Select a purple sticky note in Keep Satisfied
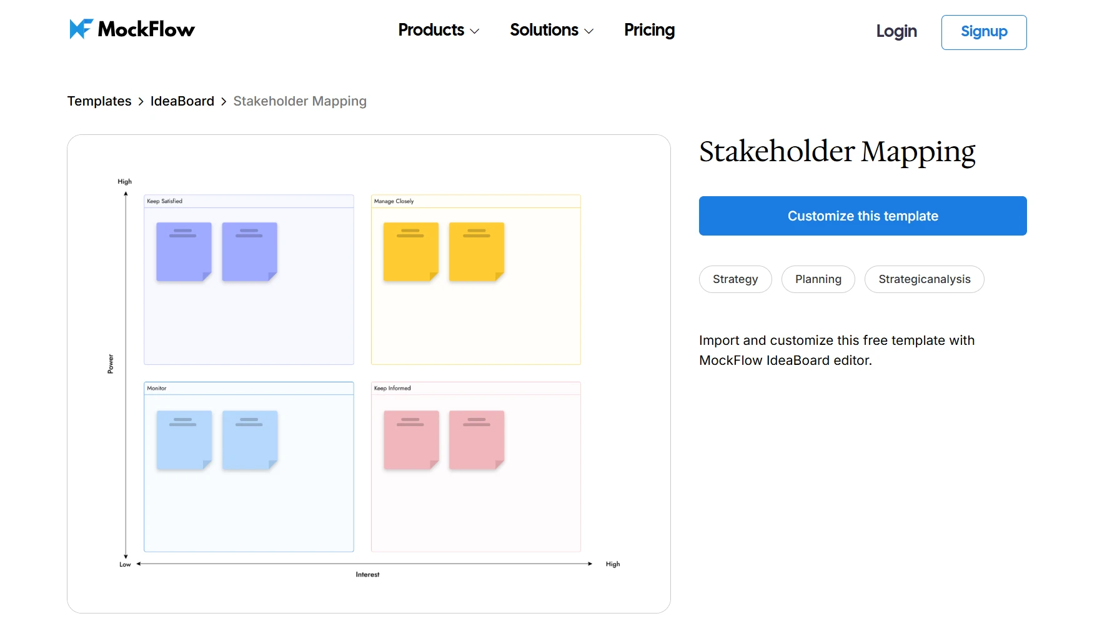This screenshot has height=641, width=1102. 183,251
